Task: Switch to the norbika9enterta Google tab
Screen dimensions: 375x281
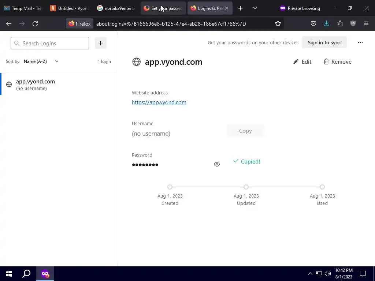Action: click(x=116, y=8)
